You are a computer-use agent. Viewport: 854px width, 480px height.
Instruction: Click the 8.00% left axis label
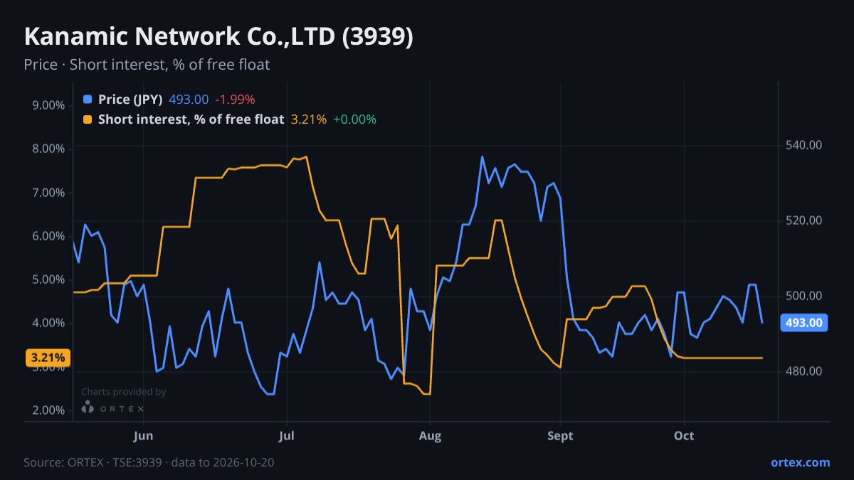point(49,149)
